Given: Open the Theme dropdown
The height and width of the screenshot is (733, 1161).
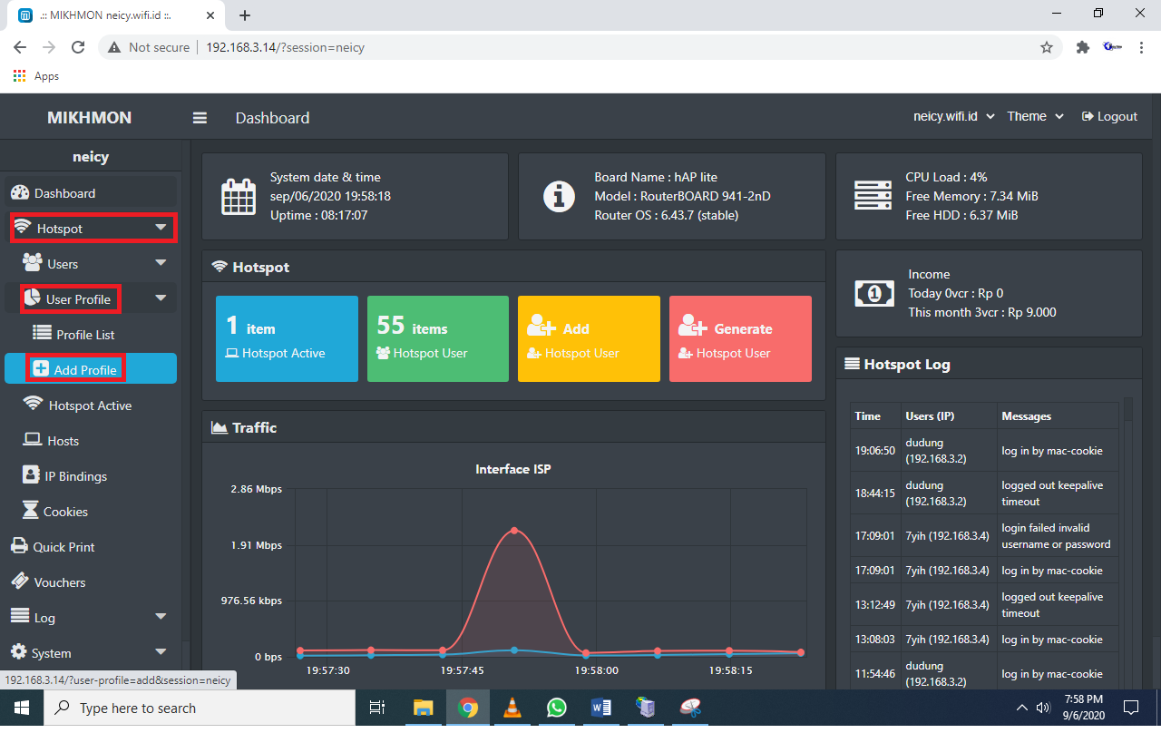Looking at the screenshot, I should (x=1034, y=116).
